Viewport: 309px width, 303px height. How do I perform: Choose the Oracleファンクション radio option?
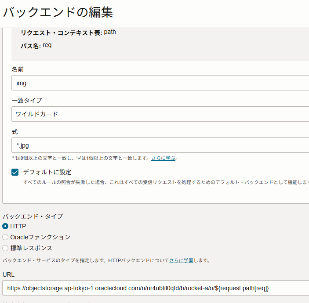point(5,237)
